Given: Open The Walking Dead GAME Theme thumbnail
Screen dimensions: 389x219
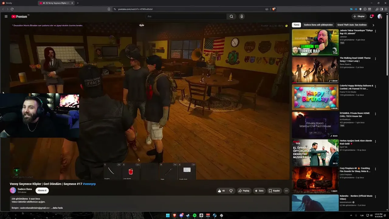Looking at the screenshot, I should (x=315, y=70).
